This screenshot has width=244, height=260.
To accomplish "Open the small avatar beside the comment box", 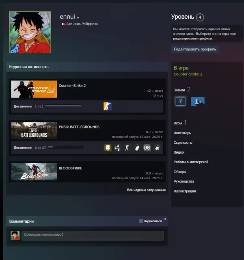I will (x=15, y=235).
